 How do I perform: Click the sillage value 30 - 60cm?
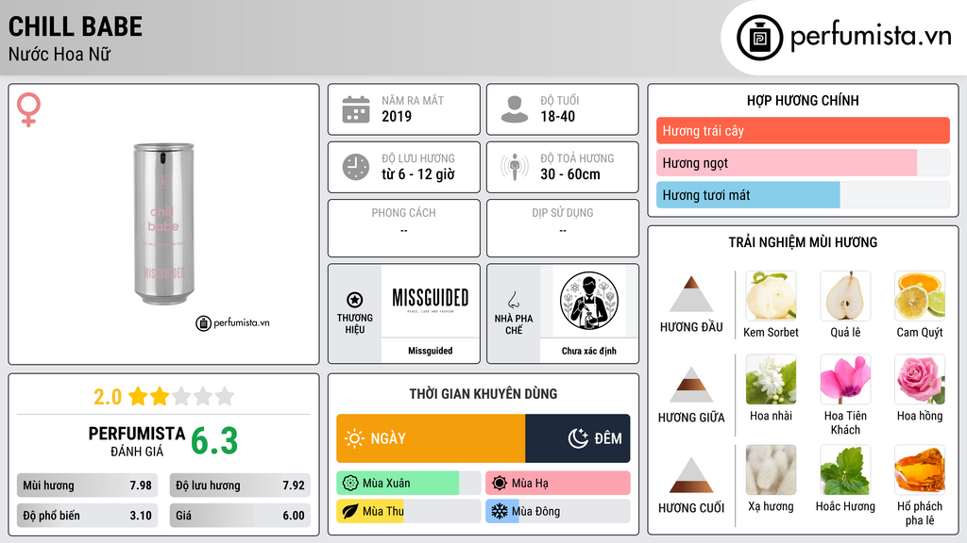point(569,174)
